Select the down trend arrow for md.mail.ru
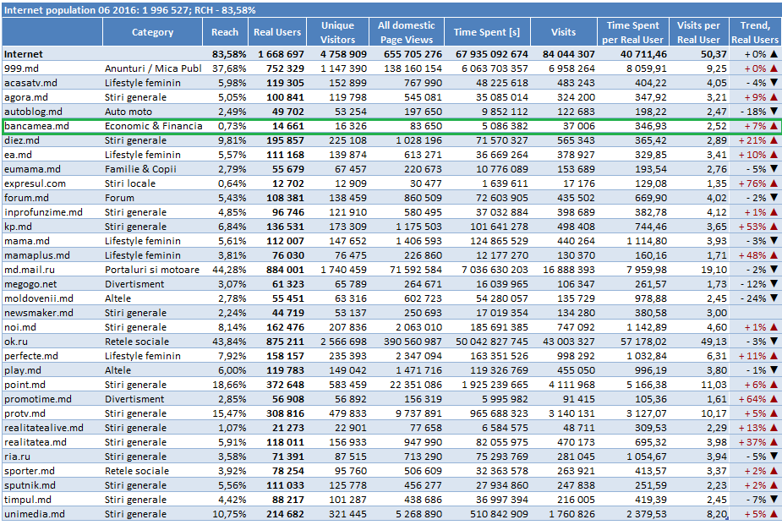This screenshot has height=525, width=782. click(x=774, y=270)
